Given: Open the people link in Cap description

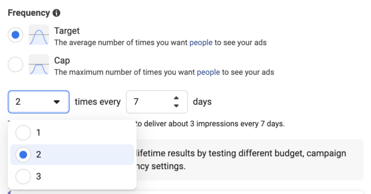Looking at the screenshot, I should (x=208, y=72).
